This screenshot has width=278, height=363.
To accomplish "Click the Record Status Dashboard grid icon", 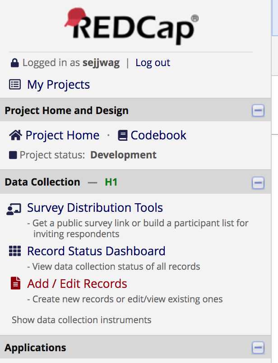I will tap(15, 251).
